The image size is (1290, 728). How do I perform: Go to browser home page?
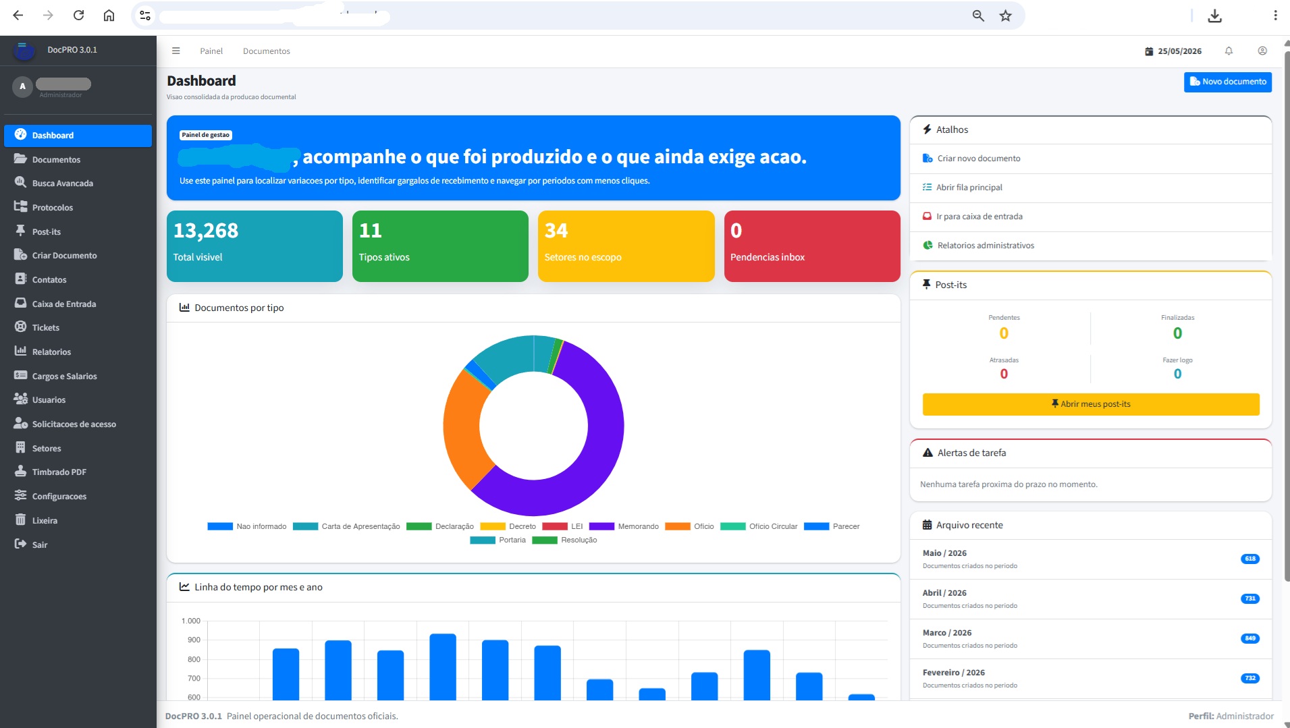pyautogui.click(x=109, y=15)
